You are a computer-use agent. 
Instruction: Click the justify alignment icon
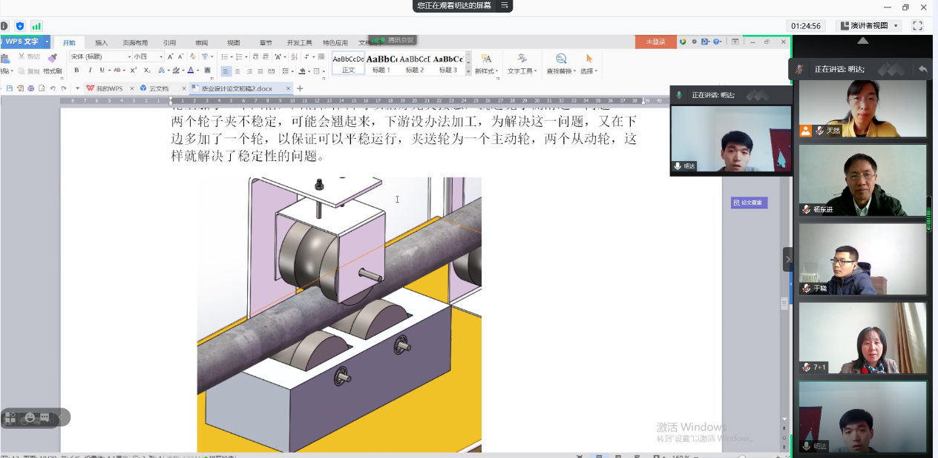click(260, 71)
